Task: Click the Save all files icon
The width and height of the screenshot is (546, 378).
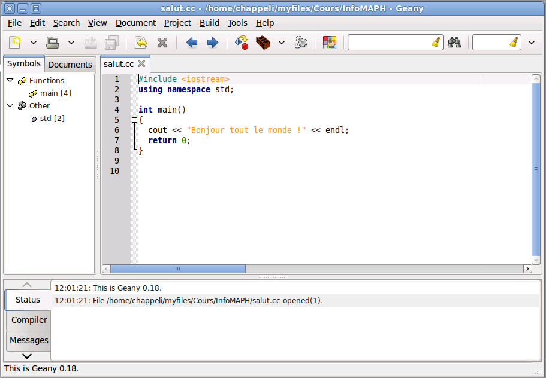Action: [111, 43]
